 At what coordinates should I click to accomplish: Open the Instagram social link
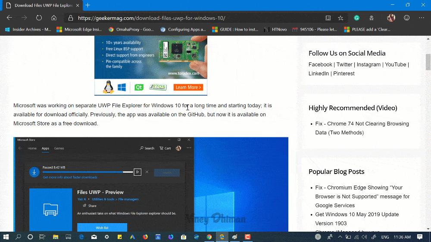369,65
